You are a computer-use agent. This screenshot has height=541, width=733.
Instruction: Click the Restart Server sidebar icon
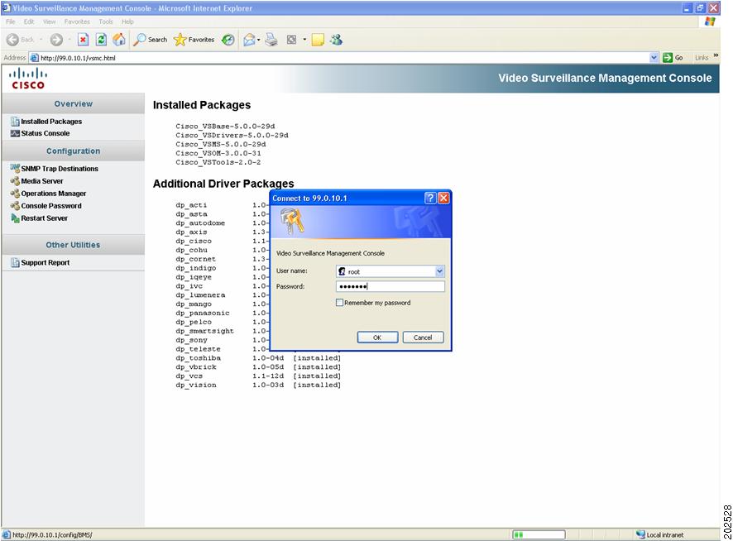point(15,218)
